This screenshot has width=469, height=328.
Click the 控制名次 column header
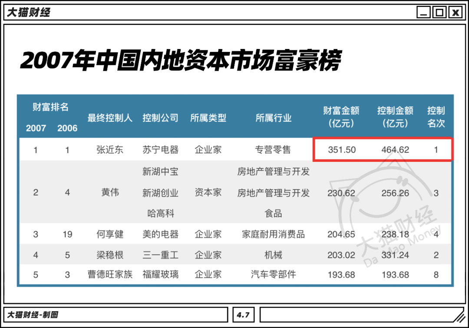pos(436,117)
